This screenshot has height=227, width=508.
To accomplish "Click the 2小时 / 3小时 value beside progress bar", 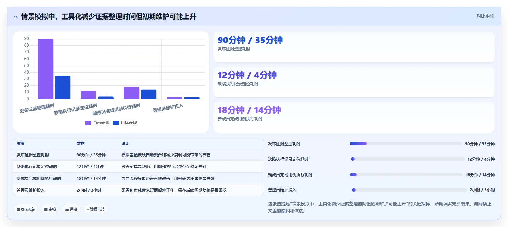I will (482, 190).
